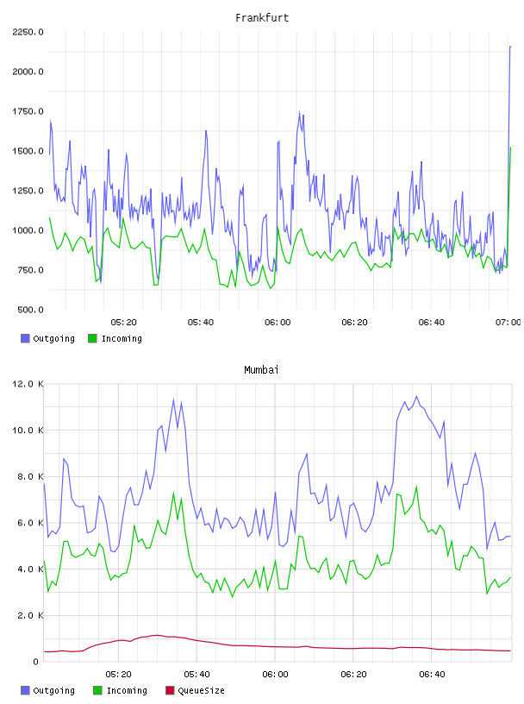The image size is (524, 704).
Task: Click the 750.0 y-axis label on Frankfurt
Action: tap(30, 270)
